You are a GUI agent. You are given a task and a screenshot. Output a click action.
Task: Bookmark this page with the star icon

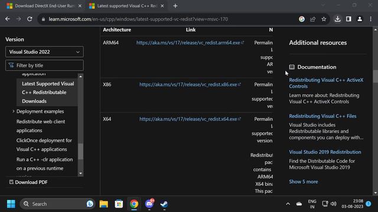click(x=324, y=19)
